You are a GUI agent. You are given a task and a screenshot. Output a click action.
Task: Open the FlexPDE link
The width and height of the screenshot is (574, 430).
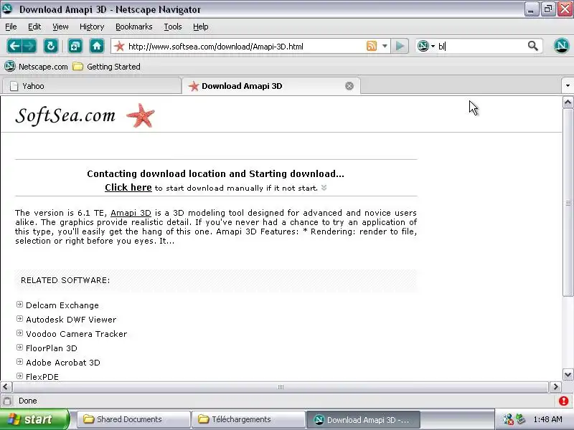pyautogui.click(x=42, y=377)
